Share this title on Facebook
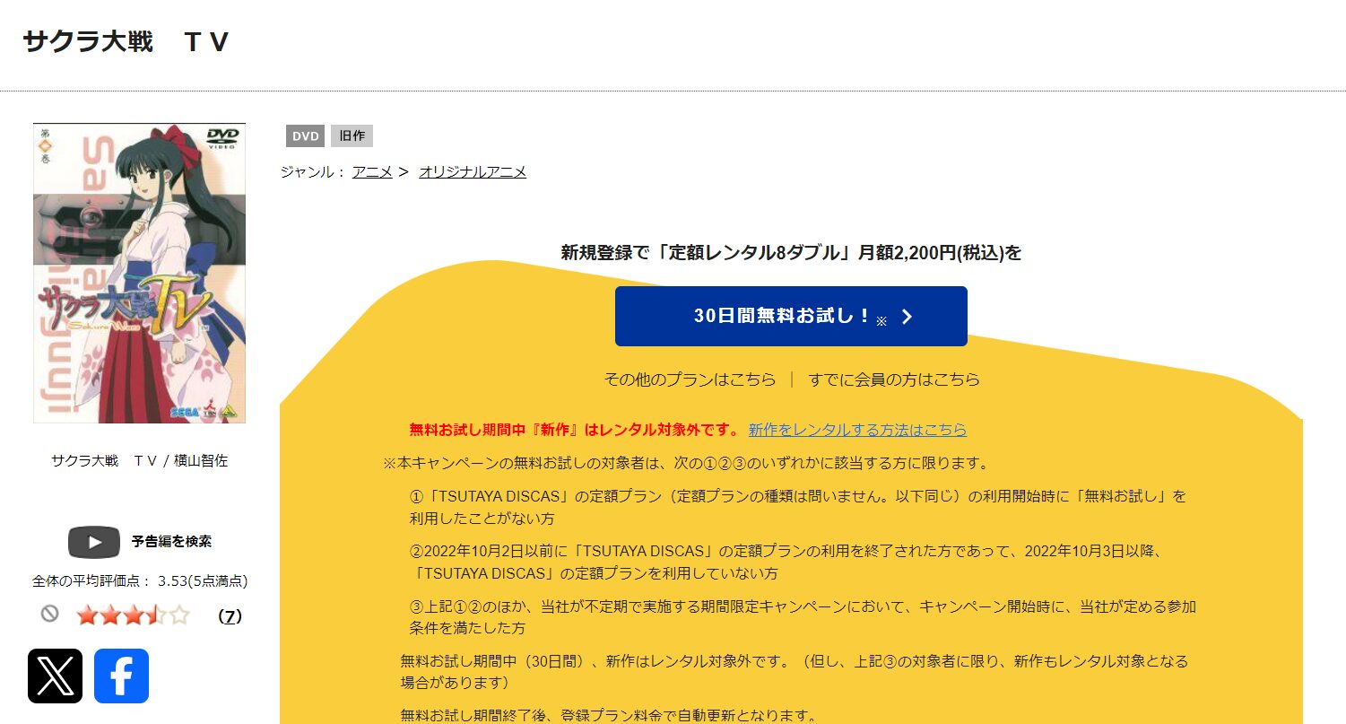The height and width of the screenshot is (724, 1346). [x=121, y=676]
